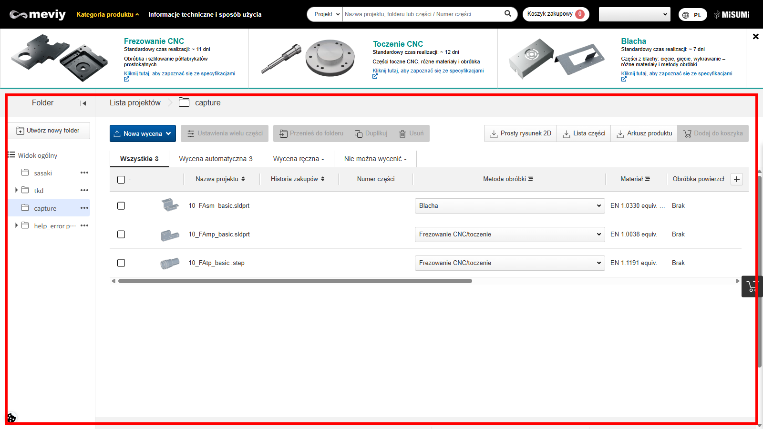Image resolution: width=763 pixels, height=429 pixels.
Task: Download Prosty rysunek 2D
Action: (520, 133)
